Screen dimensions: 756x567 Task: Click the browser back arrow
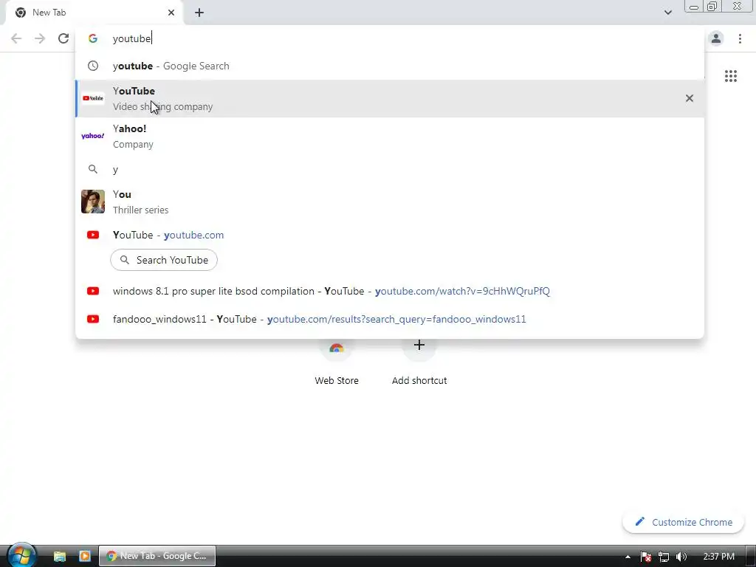(16, 38)
